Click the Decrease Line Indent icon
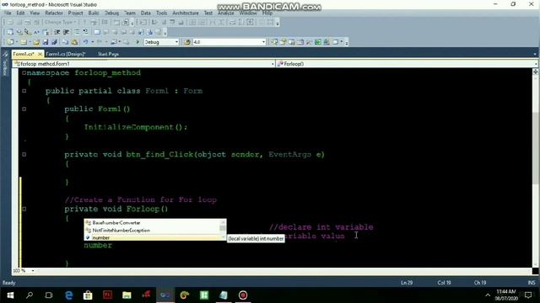Screen dimensions: 540x303 click(x=57, y=32)
